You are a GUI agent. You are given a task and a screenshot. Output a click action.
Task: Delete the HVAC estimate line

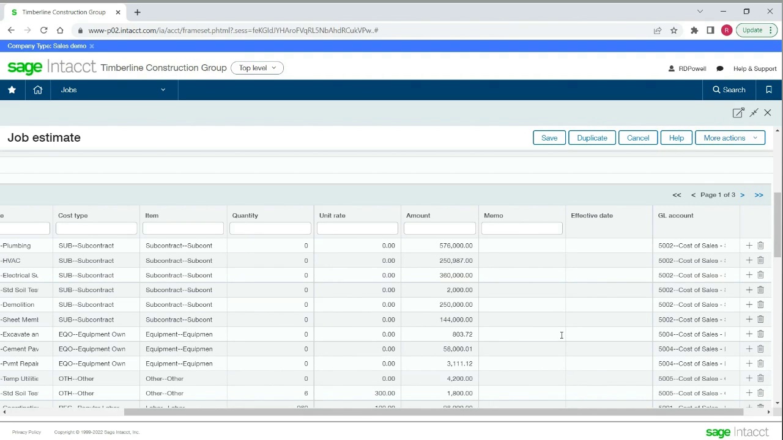pyautogui.click(x=760, y=260)
